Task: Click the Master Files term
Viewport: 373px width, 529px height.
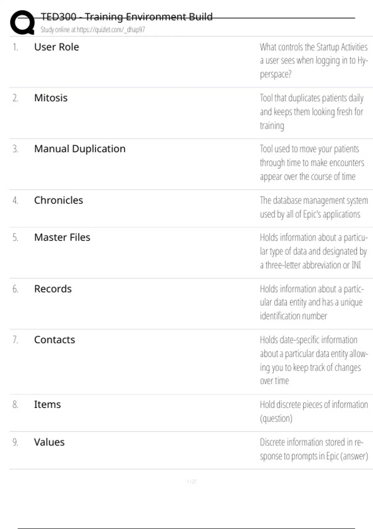Action: (62, 237)
